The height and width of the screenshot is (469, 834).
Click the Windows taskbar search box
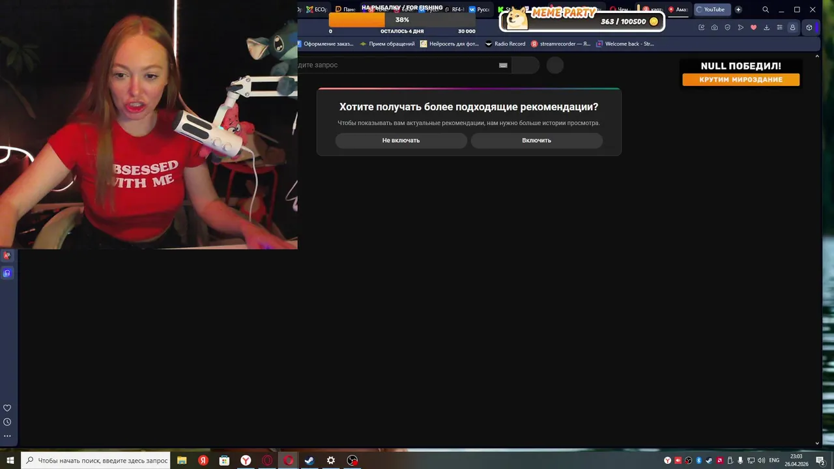point(96,461)
